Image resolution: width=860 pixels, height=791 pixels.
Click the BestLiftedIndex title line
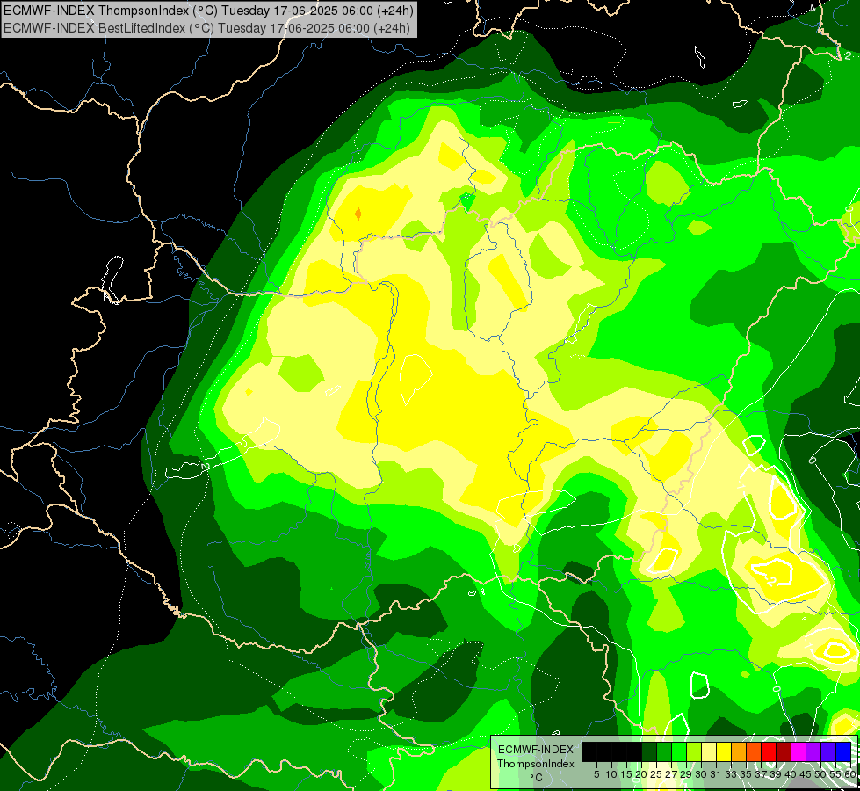pyautogui.click(x=206, y=27)
